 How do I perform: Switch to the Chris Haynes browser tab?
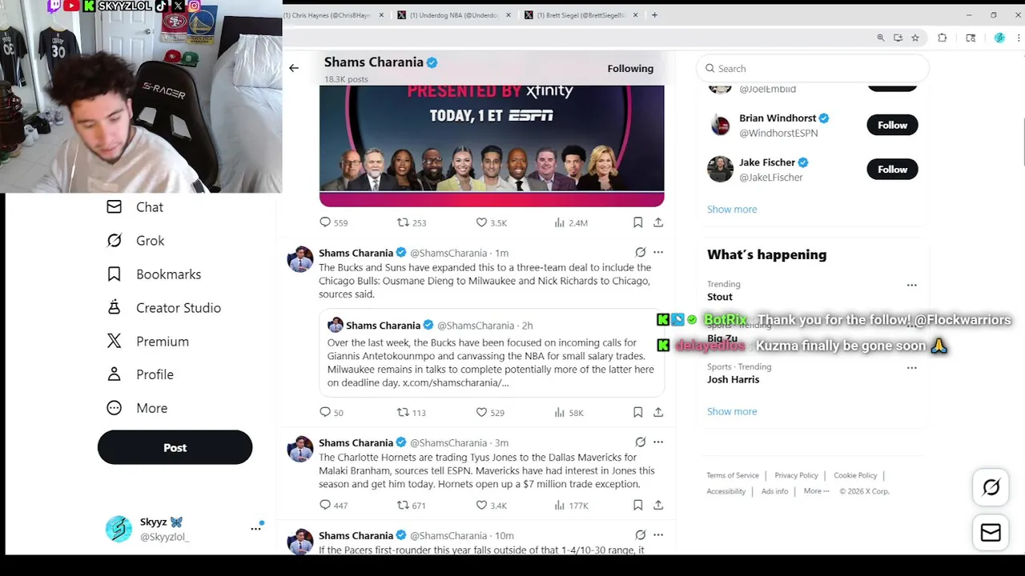pos(330,15)
